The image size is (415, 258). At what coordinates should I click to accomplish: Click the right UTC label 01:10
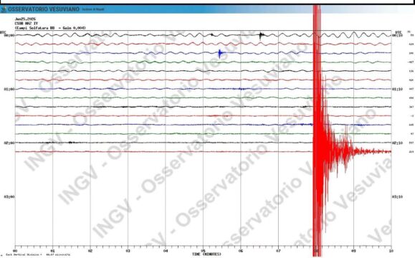click(x=397, y=89)
